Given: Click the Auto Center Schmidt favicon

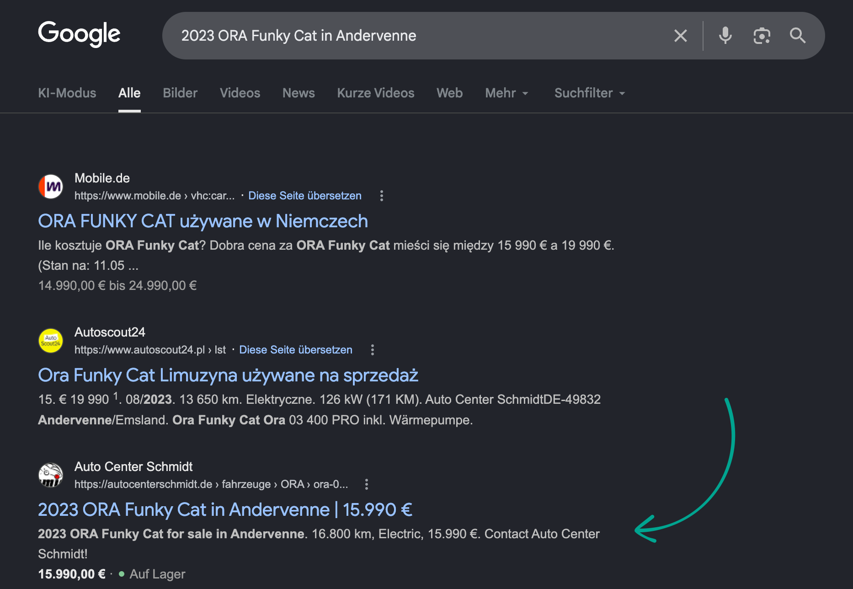Looking at the screenshot, I should click(51, 475).
